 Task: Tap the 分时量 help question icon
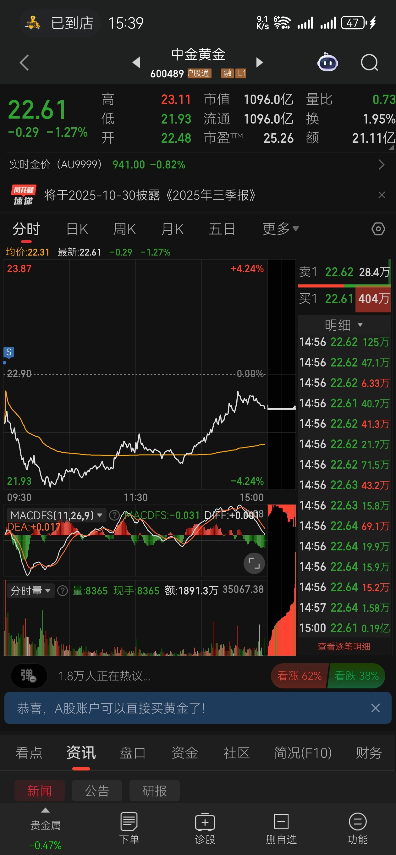pyautogui.click(x=63, y=591)
